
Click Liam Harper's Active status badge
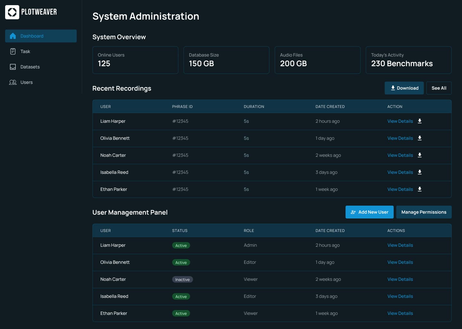point(181,245)
